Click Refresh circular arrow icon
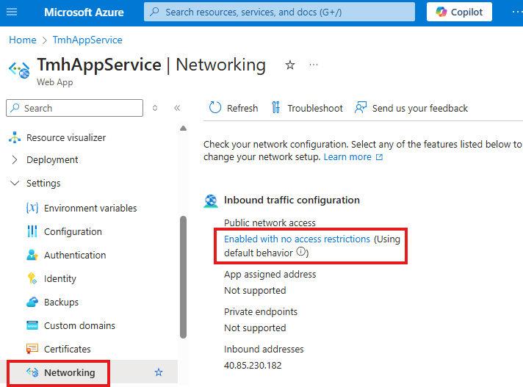 (215, 108)
